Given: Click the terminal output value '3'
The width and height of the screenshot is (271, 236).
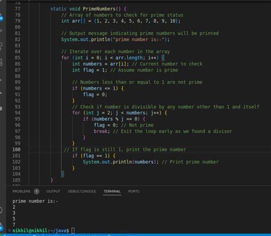Looking at the screenshot, I should click(x=14, y=213).
